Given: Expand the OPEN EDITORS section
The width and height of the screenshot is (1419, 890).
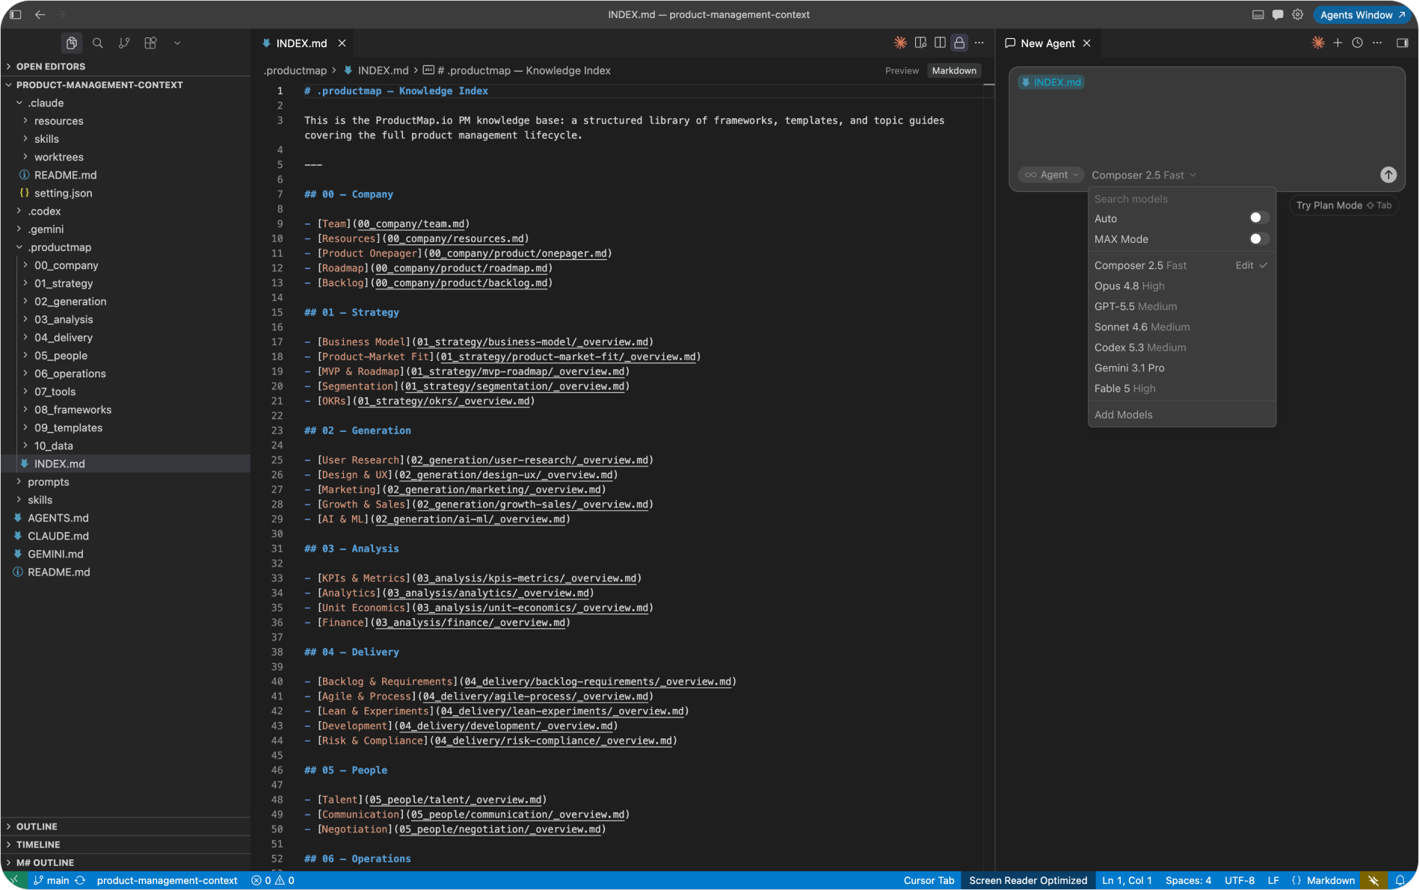Looking at the screenshot, I should point(125,67).
